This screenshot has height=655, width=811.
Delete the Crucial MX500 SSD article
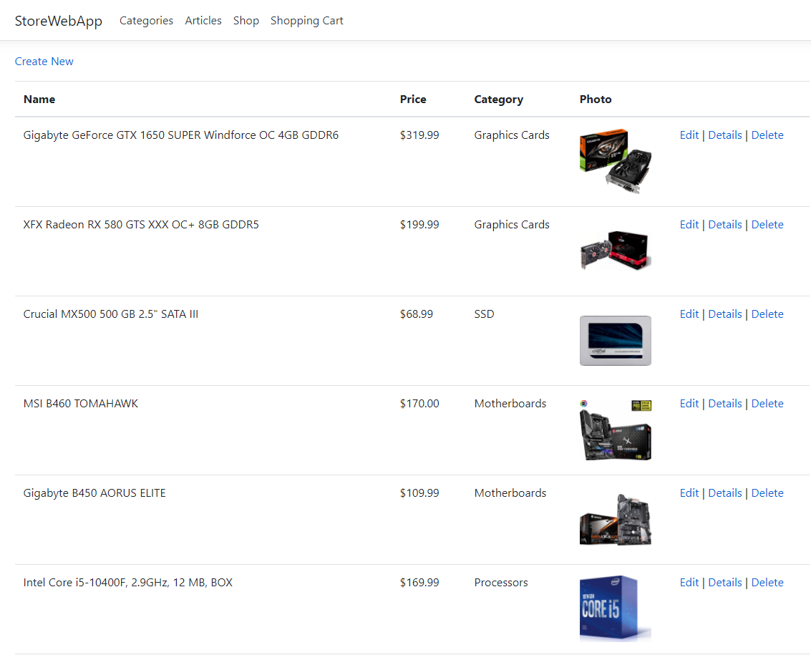click(767, 314)
